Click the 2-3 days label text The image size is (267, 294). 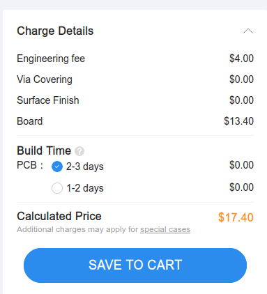click(x=85, y=167)
